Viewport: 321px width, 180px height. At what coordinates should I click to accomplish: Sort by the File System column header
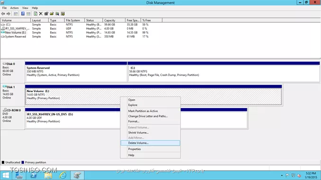[x=74, y=20]
